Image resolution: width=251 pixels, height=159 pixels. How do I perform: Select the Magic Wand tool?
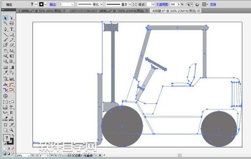coord(5,23)
